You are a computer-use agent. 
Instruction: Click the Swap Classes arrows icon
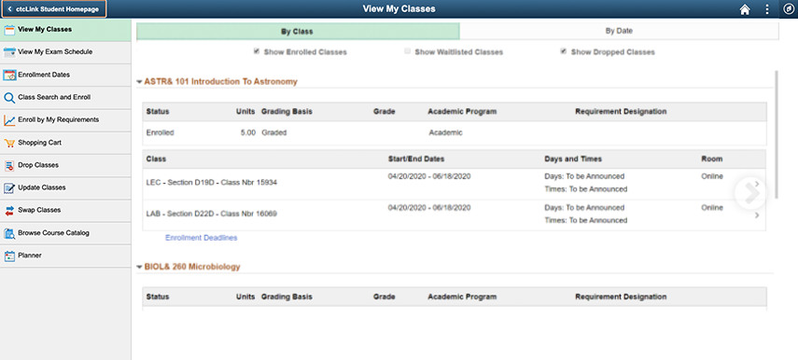[9, 210]
